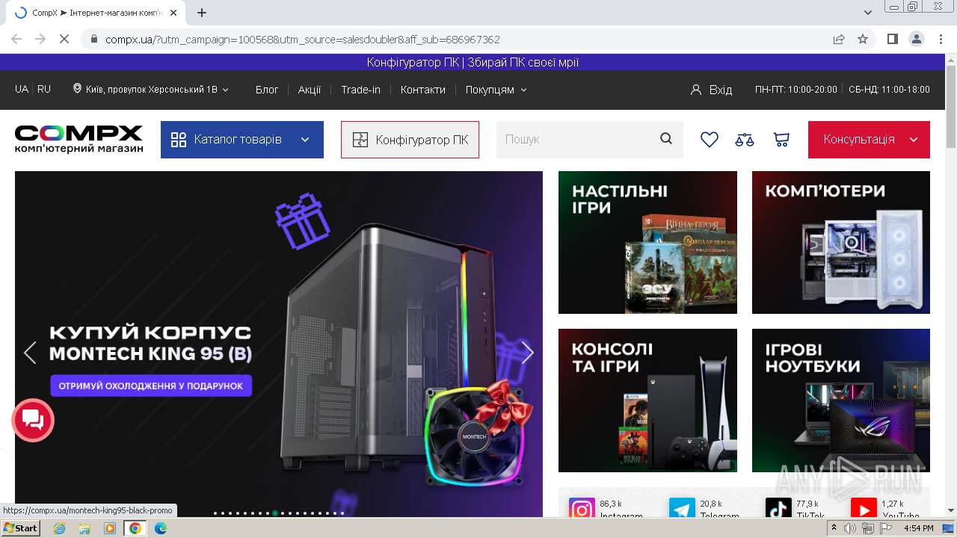
Task: Switch language to RU
Action: 44,89
